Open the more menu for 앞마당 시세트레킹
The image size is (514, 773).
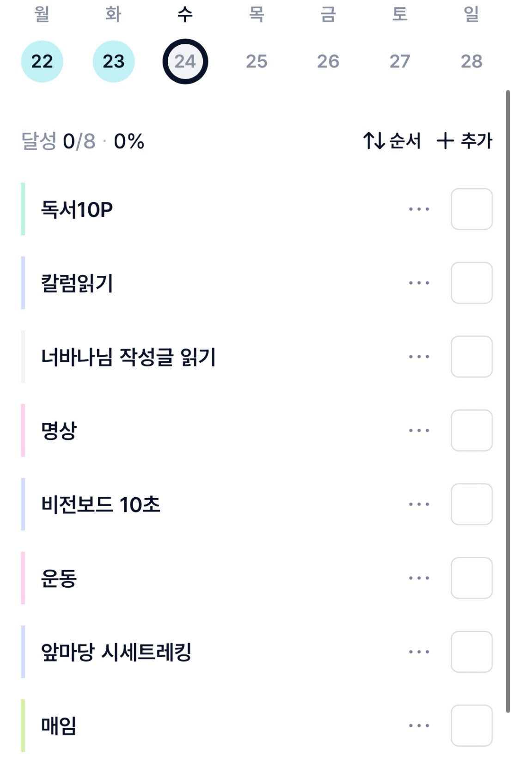419,652
